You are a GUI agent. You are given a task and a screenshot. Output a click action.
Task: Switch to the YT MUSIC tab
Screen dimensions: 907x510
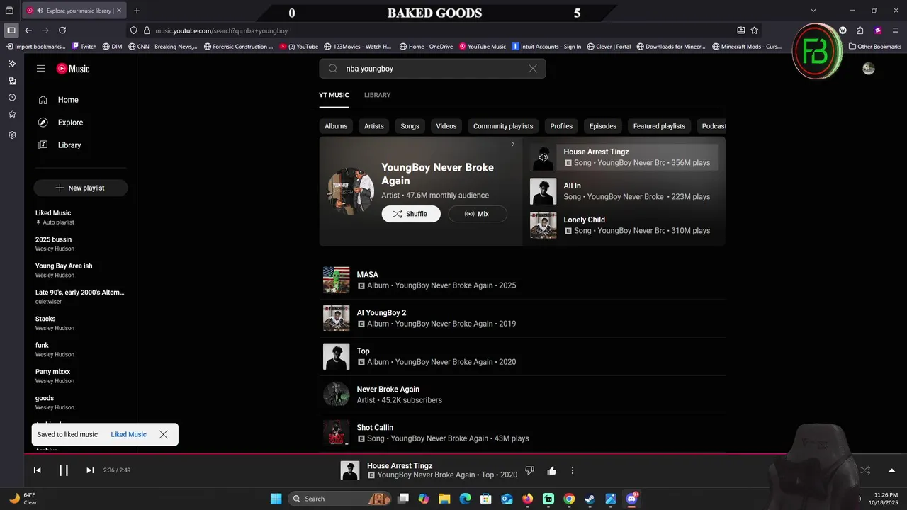pos(334,95)
